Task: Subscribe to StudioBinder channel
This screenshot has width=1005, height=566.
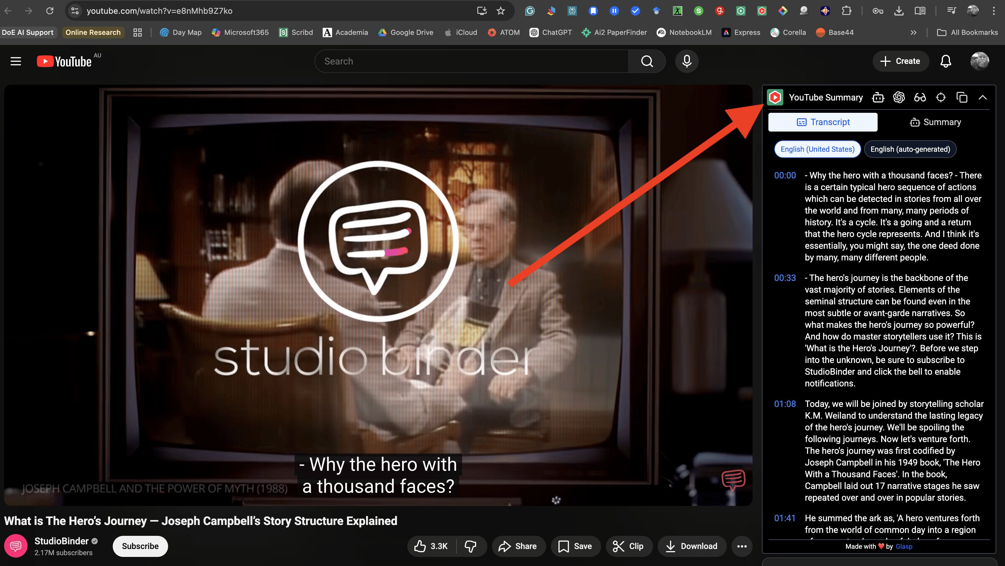Action: (x=140, y=546)
